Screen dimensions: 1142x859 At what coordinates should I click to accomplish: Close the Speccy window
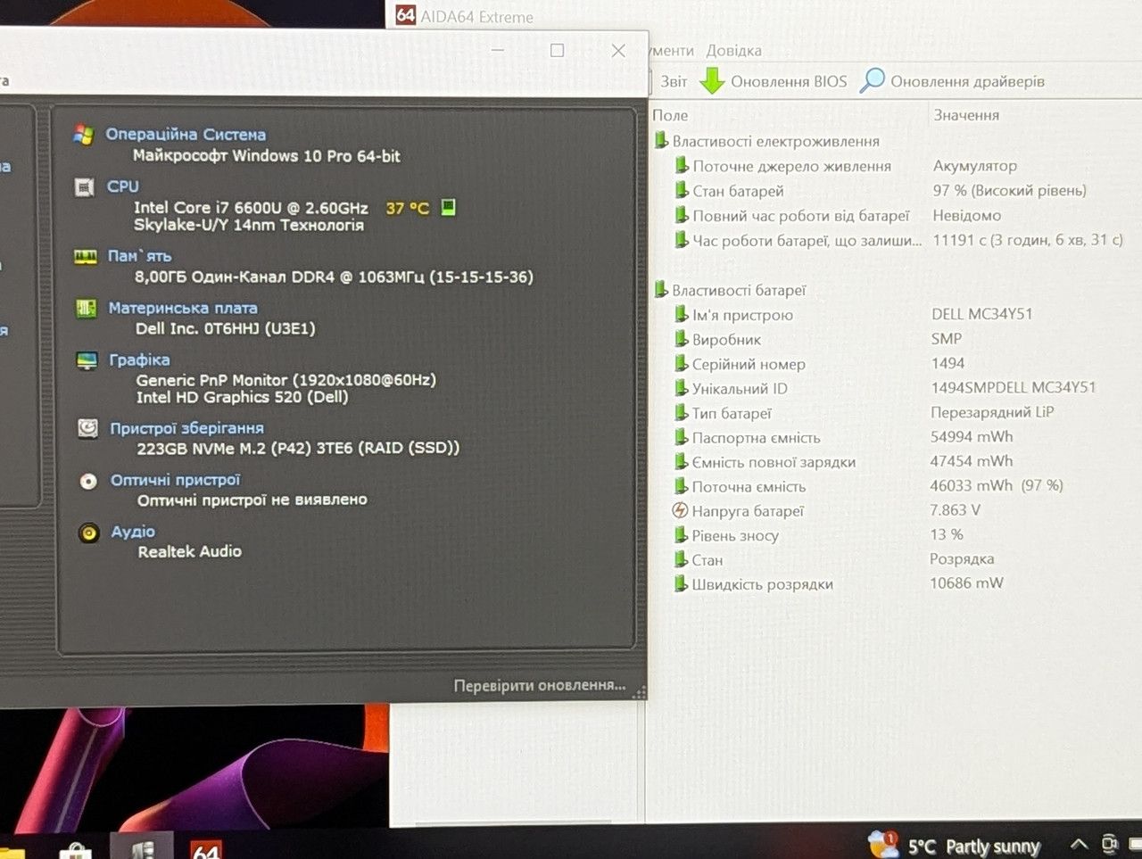(618, 51)
